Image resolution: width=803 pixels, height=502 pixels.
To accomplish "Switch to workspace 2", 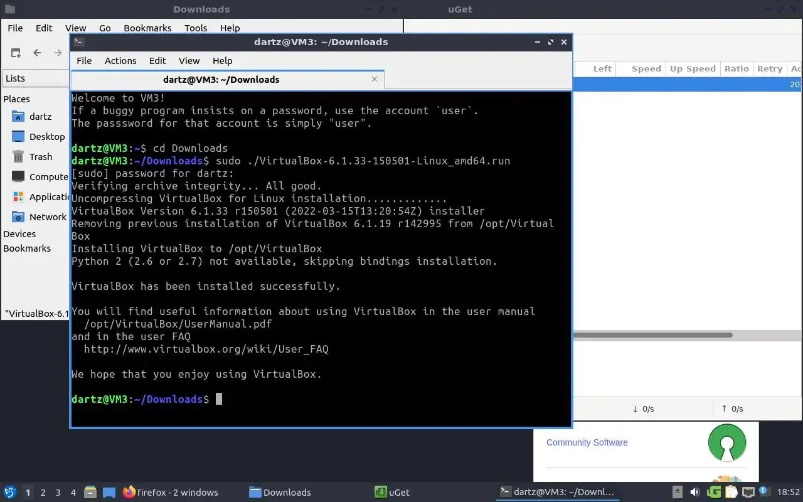I will click(x=43, y=493).
